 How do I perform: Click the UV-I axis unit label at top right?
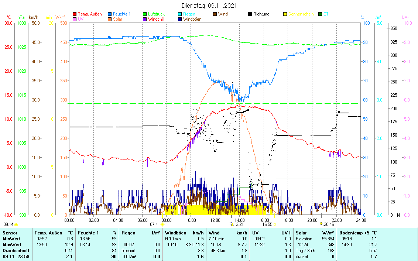point(405,17)
